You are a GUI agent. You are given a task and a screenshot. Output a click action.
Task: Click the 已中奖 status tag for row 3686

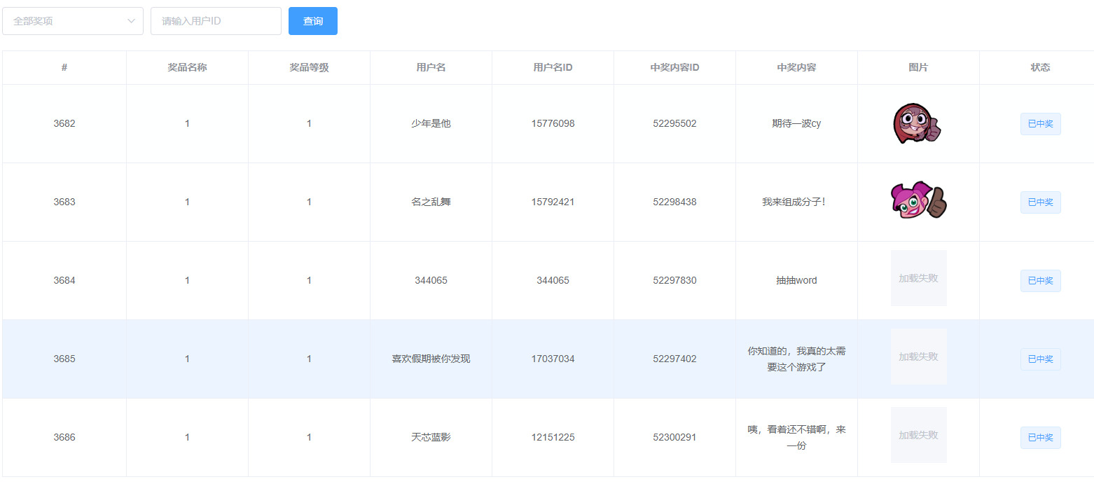(x=1040, y=438)
